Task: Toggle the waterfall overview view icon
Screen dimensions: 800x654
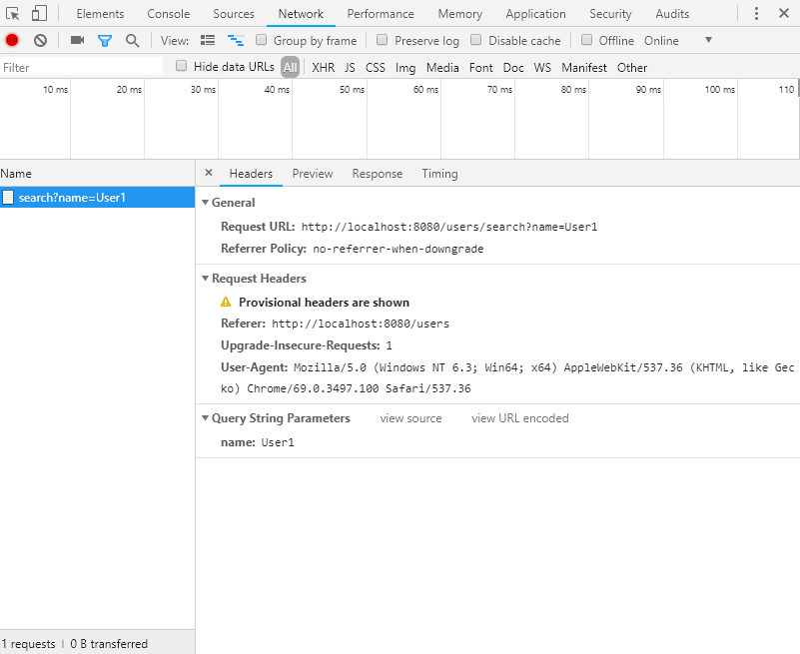Action: point(236,40)
